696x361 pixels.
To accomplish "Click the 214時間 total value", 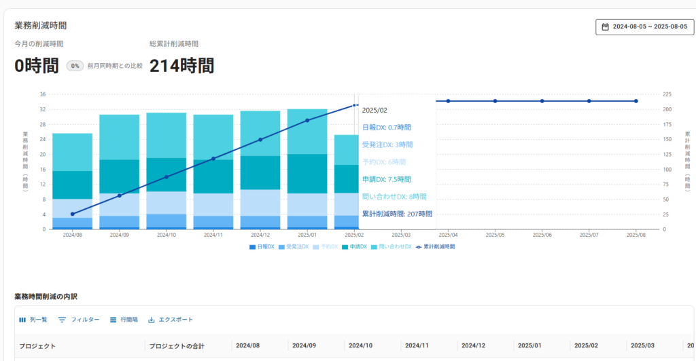I will pos(181,66).
